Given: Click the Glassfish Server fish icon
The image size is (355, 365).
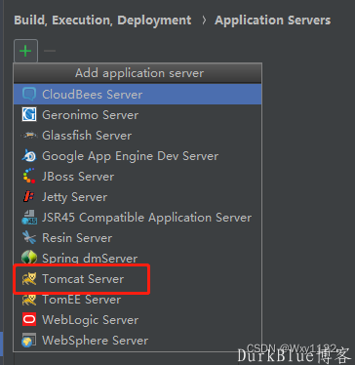Looking at the screenshot, I should click(x=29, y=136).
